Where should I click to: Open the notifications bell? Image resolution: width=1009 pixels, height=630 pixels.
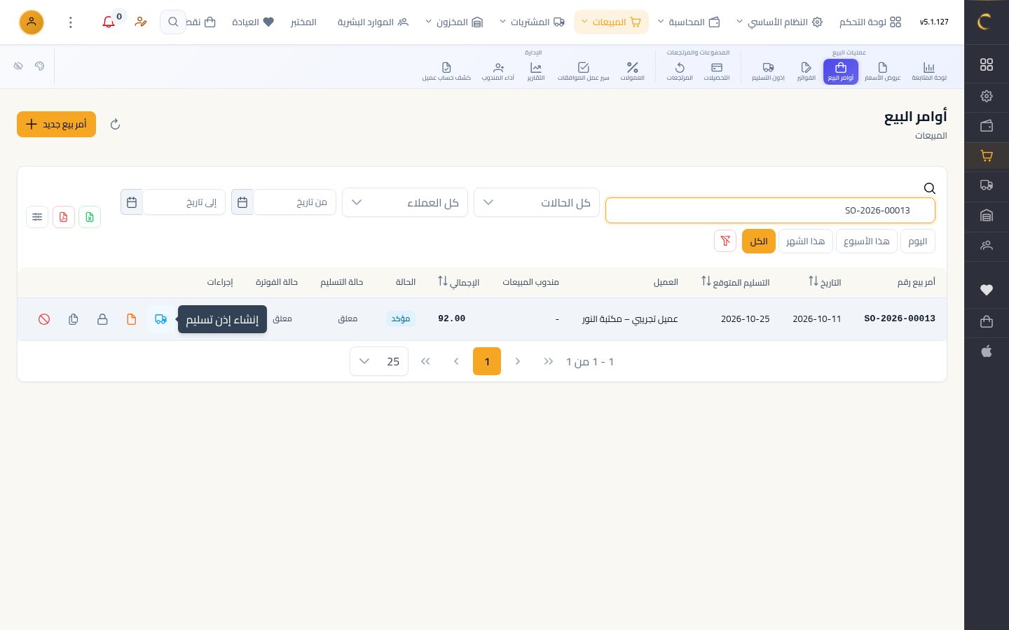click(x=109, y=22)
